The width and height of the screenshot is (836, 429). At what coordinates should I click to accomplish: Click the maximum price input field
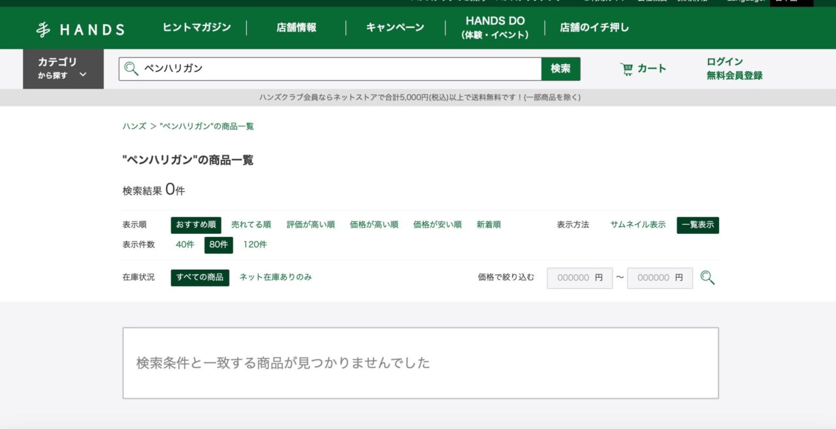point(660,278)
